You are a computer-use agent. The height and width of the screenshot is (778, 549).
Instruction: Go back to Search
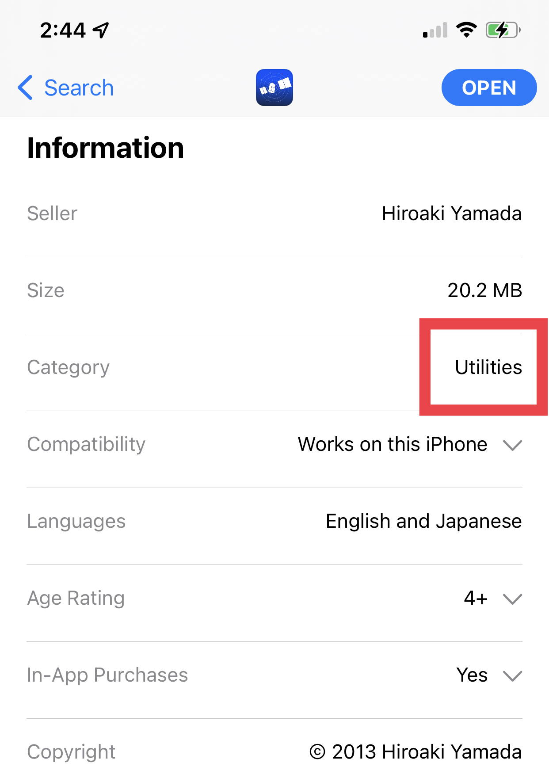(x=79, y=88)
